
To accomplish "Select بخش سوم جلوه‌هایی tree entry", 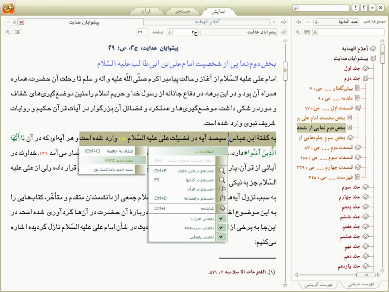I will [x=322, y=137].
